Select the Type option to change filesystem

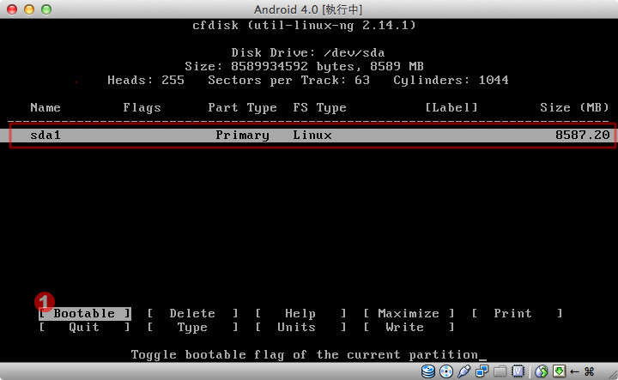coord(192,327)
